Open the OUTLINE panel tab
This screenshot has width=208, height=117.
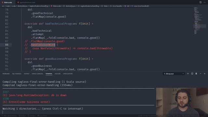pyautogui.click(x=58, y=74)
